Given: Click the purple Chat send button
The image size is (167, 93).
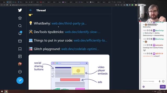Looking at the screenshot, I should (x=163, y=87).
